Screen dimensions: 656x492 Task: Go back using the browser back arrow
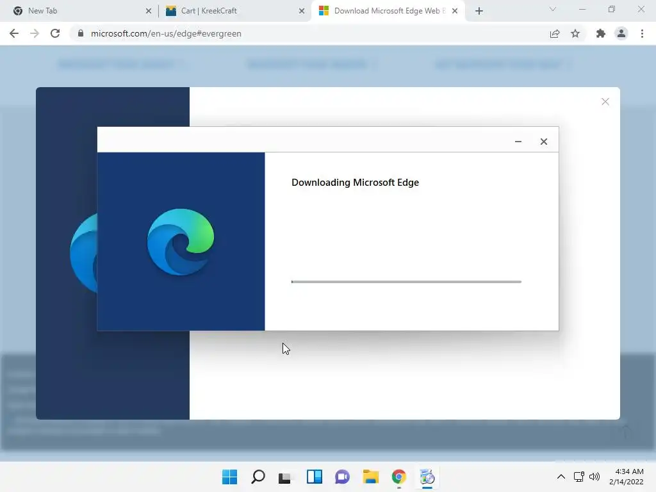point(14,33)
